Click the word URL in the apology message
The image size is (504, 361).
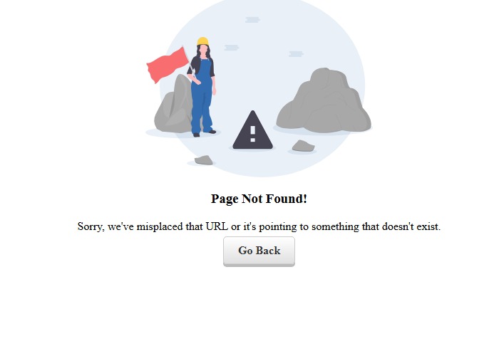(x=217, y=226)
